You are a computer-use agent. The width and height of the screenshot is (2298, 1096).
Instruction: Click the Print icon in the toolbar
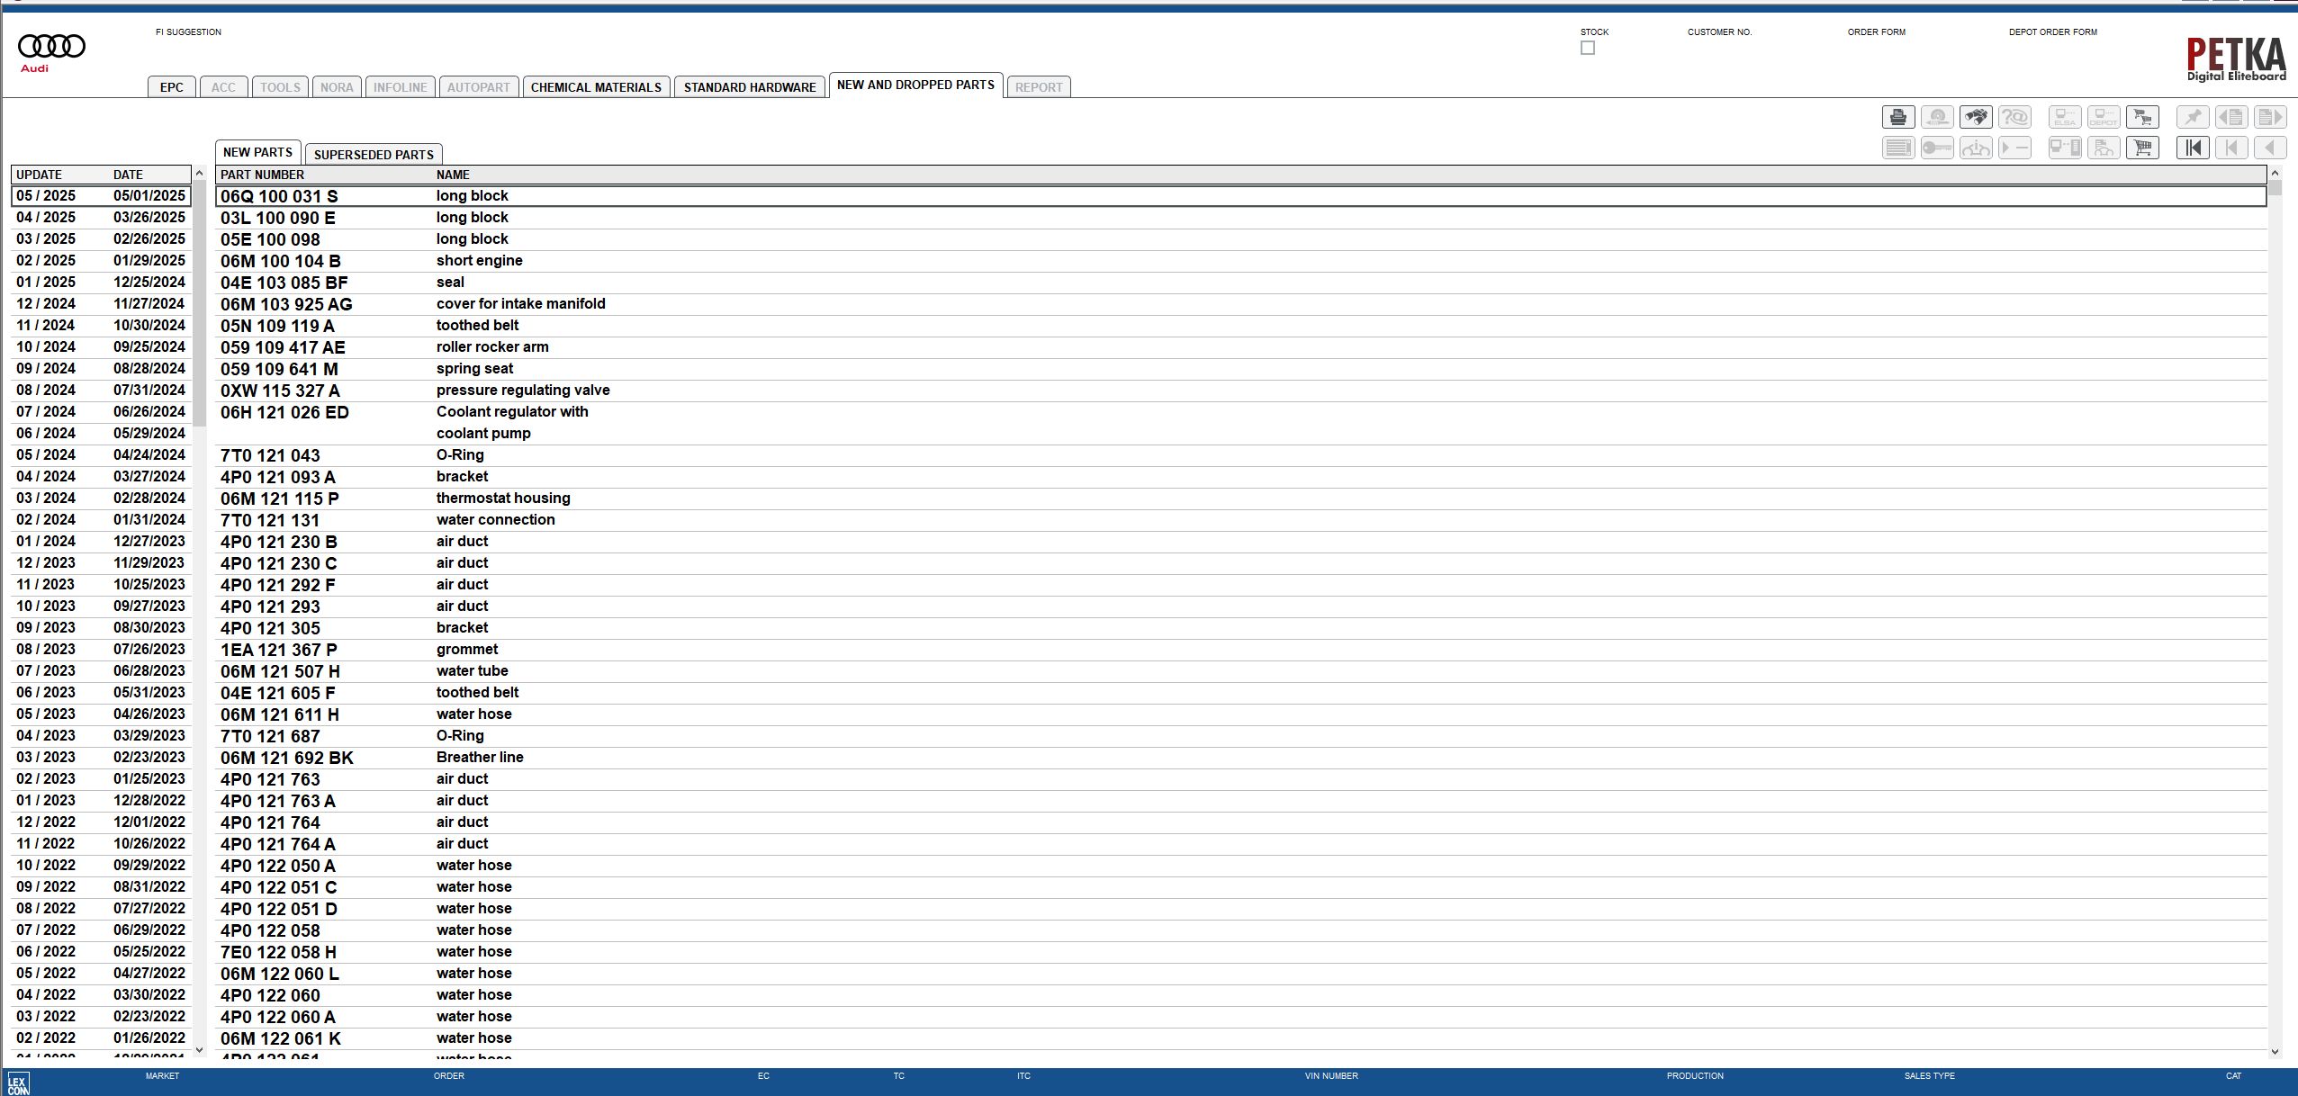[1897, 116]
